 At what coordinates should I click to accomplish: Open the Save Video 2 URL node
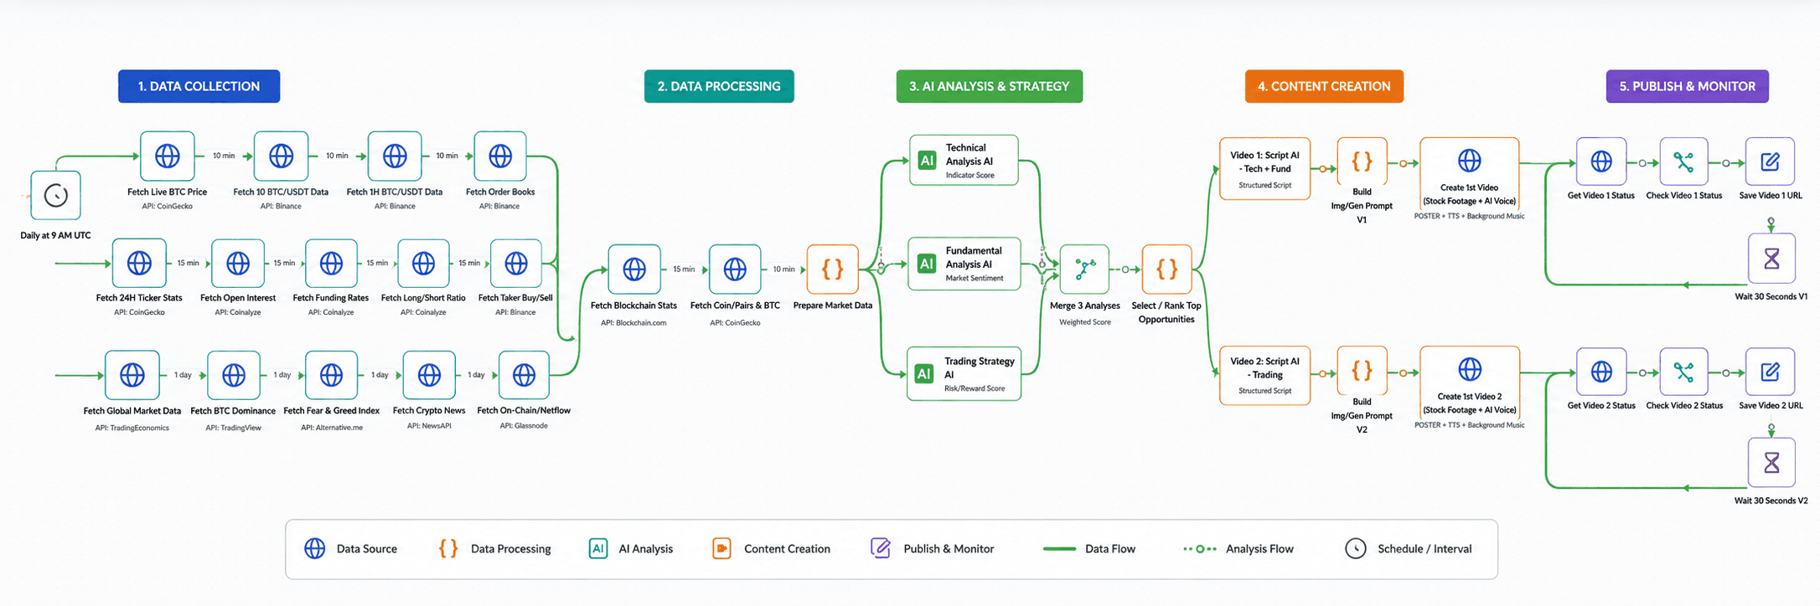click(x=1770, y=372)
